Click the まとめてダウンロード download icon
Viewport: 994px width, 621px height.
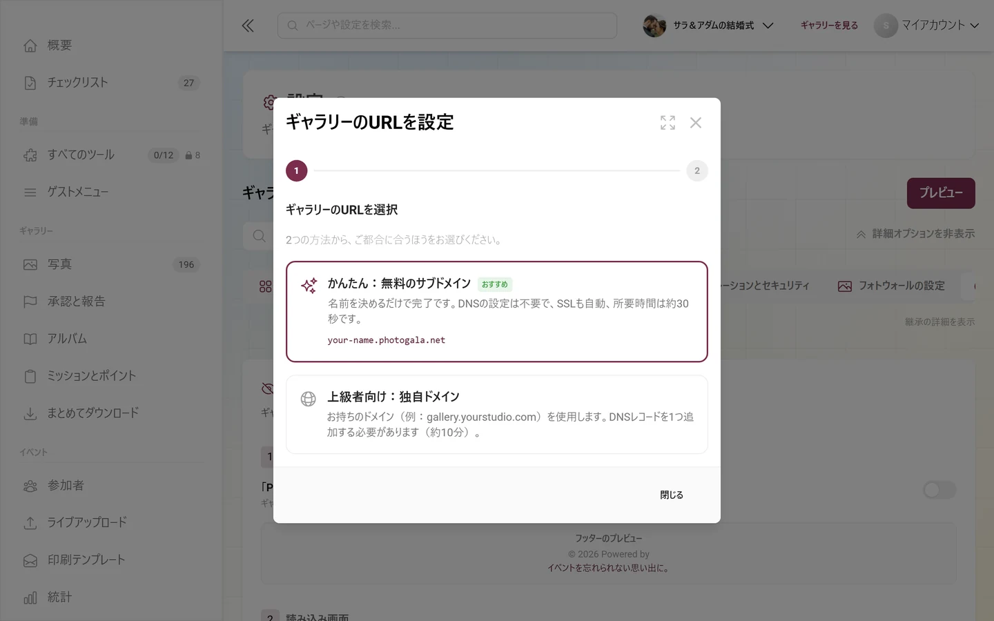[x=30, y=413]
